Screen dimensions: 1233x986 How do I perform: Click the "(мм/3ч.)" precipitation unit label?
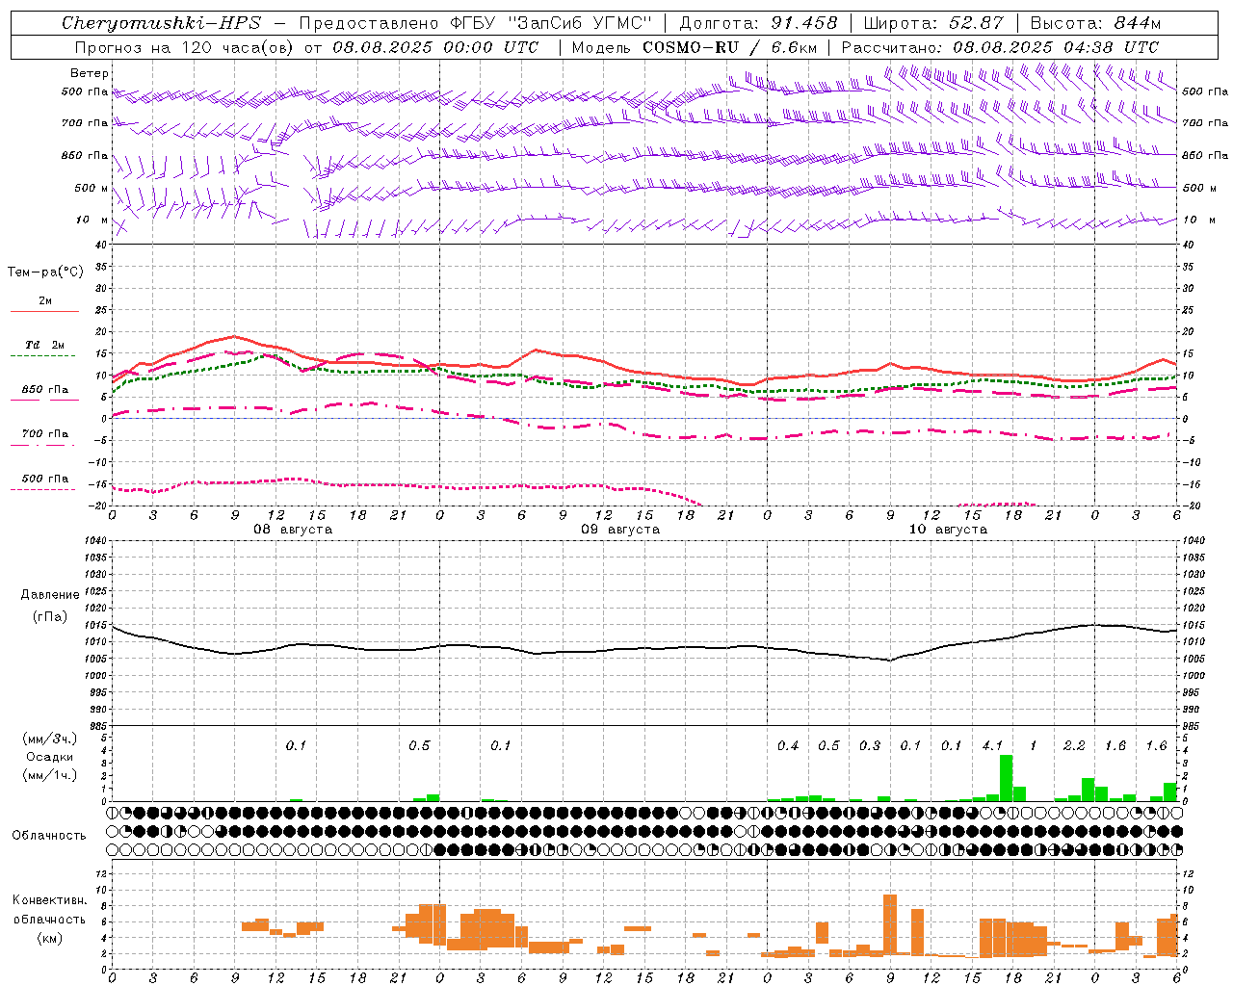pos(50,739)
